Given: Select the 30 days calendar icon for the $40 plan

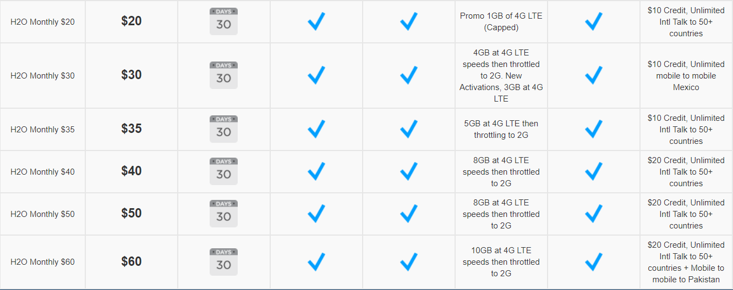Looking at the screenshot, I should coord(223,171).
